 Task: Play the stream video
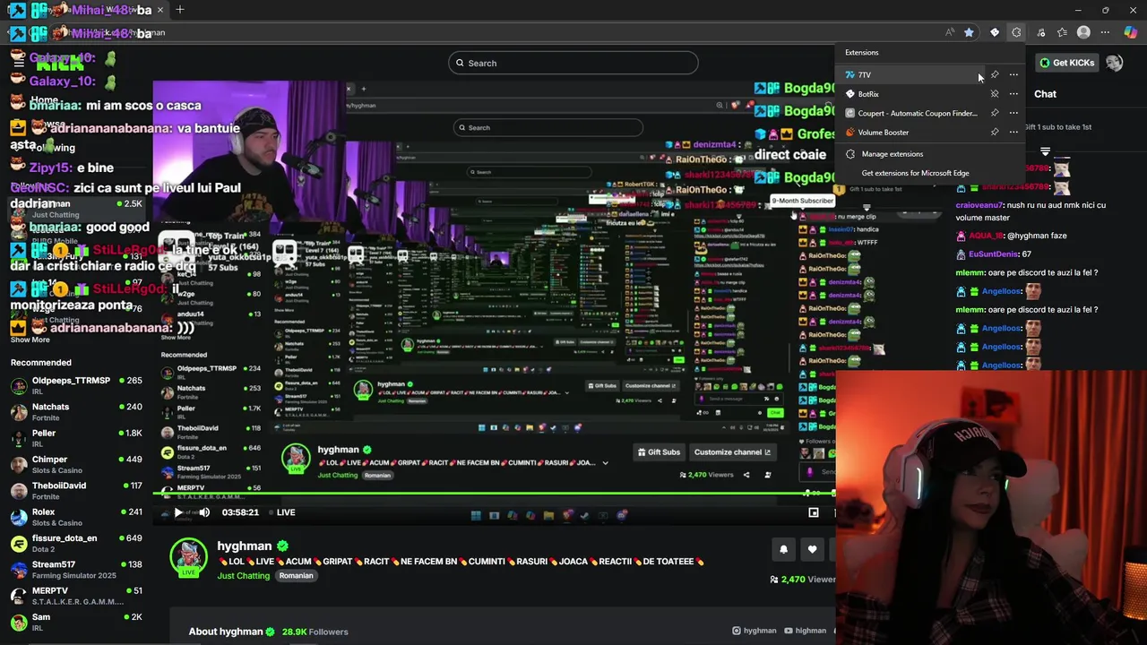click(178, 512)
